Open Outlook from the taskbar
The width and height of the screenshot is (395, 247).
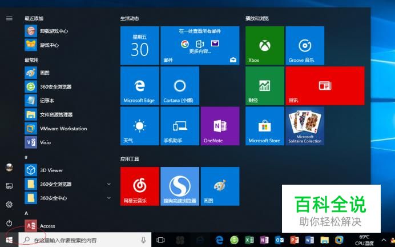click(x=279, y=240)
